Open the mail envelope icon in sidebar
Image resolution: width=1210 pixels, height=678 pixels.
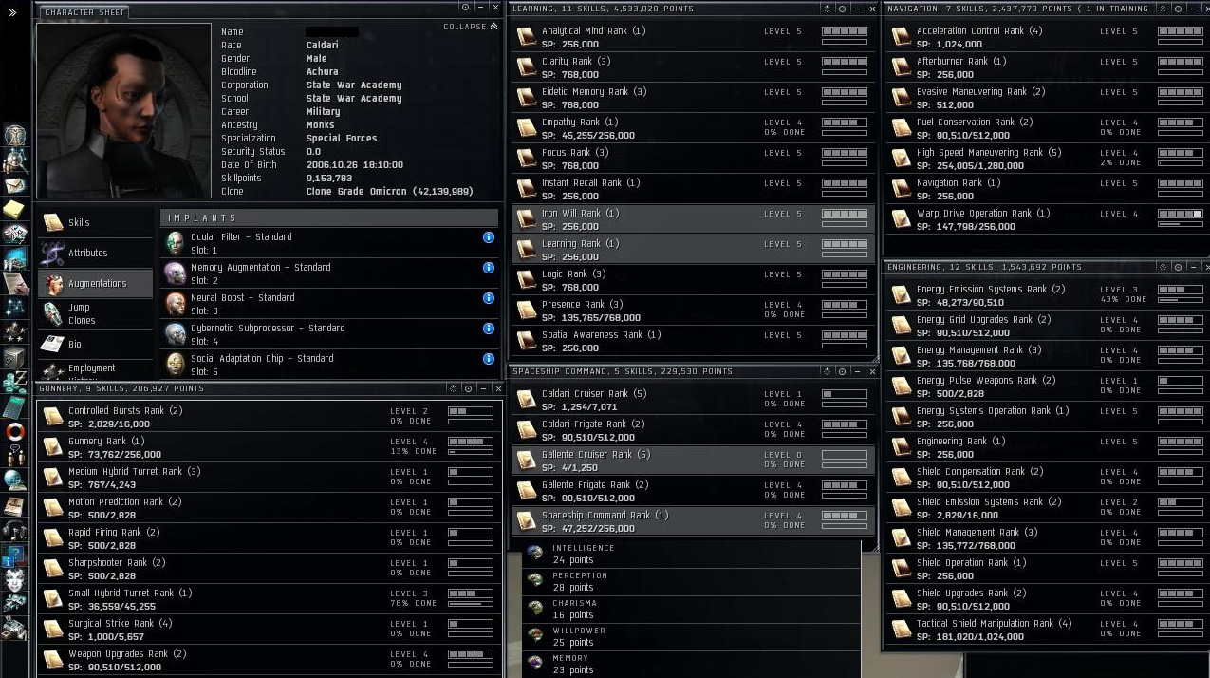pyautogui.click(x=15, y=183)
